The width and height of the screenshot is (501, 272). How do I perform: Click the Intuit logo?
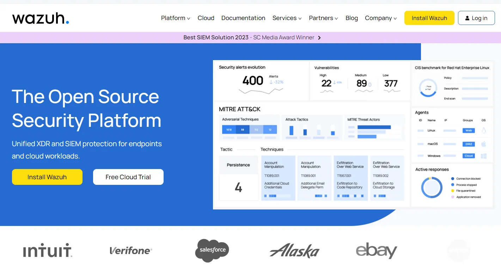(48, 250)
